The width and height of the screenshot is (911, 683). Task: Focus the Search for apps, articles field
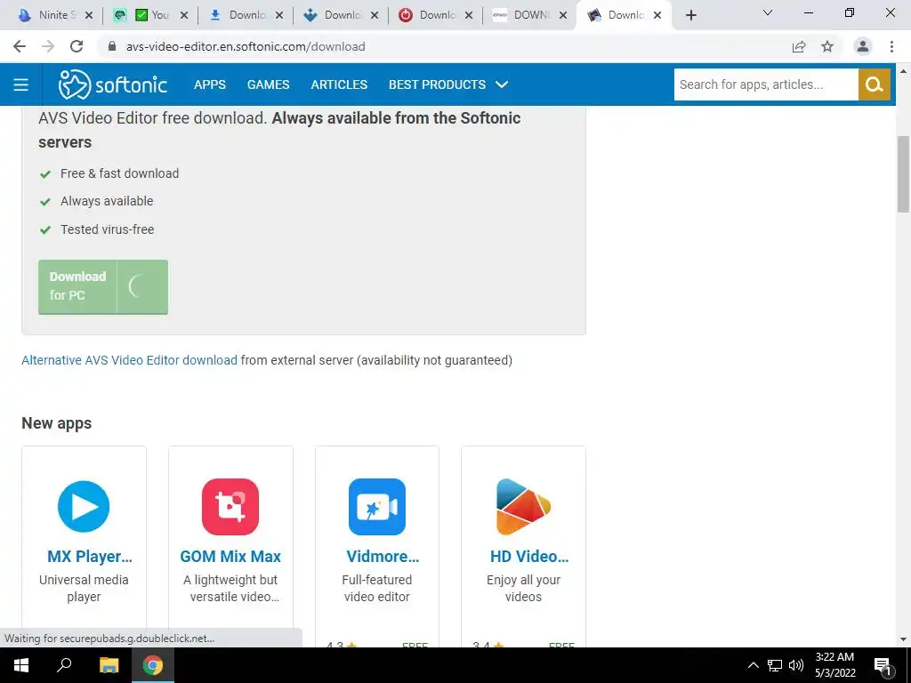tap(766, 84)
